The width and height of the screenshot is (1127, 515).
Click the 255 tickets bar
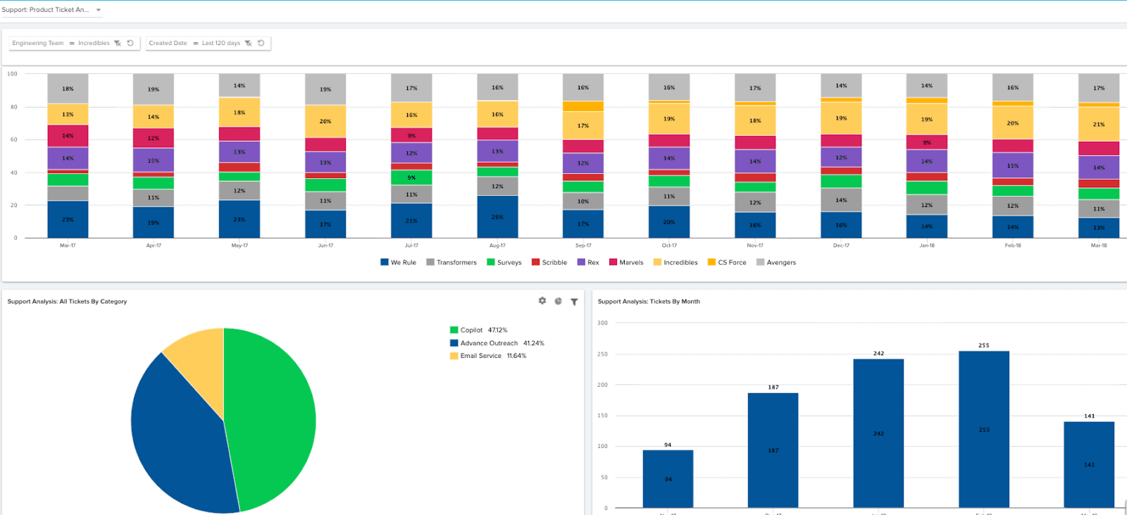point(983,429)
